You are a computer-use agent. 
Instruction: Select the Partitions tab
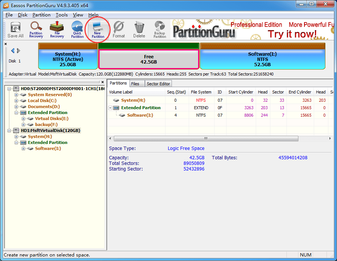[118, 83]
